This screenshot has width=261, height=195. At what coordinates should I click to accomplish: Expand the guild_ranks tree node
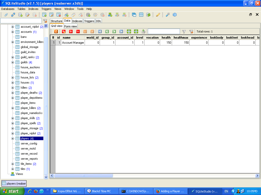point(12,57)
